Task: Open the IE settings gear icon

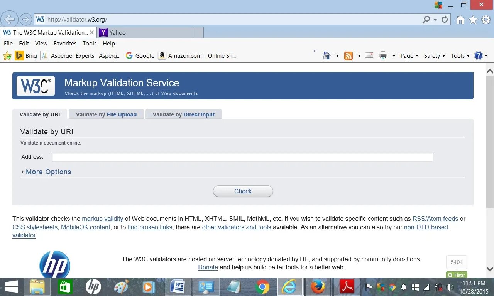Action: (486, 20)
